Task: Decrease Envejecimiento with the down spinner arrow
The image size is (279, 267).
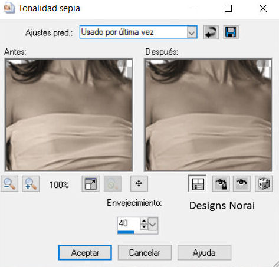Action: (x=144, y=227)
